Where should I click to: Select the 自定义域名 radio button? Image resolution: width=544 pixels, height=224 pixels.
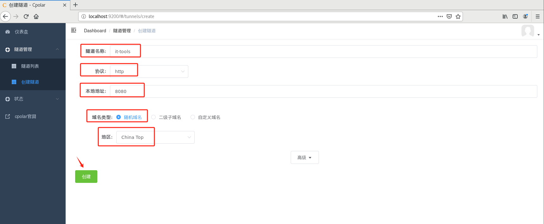tap(193, 117)
